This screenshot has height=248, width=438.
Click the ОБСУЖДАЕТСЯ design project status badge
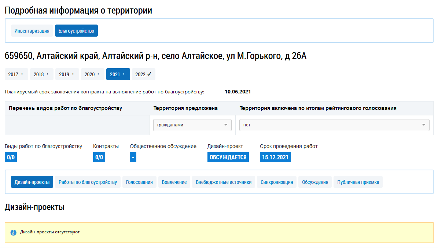(228, 158)
